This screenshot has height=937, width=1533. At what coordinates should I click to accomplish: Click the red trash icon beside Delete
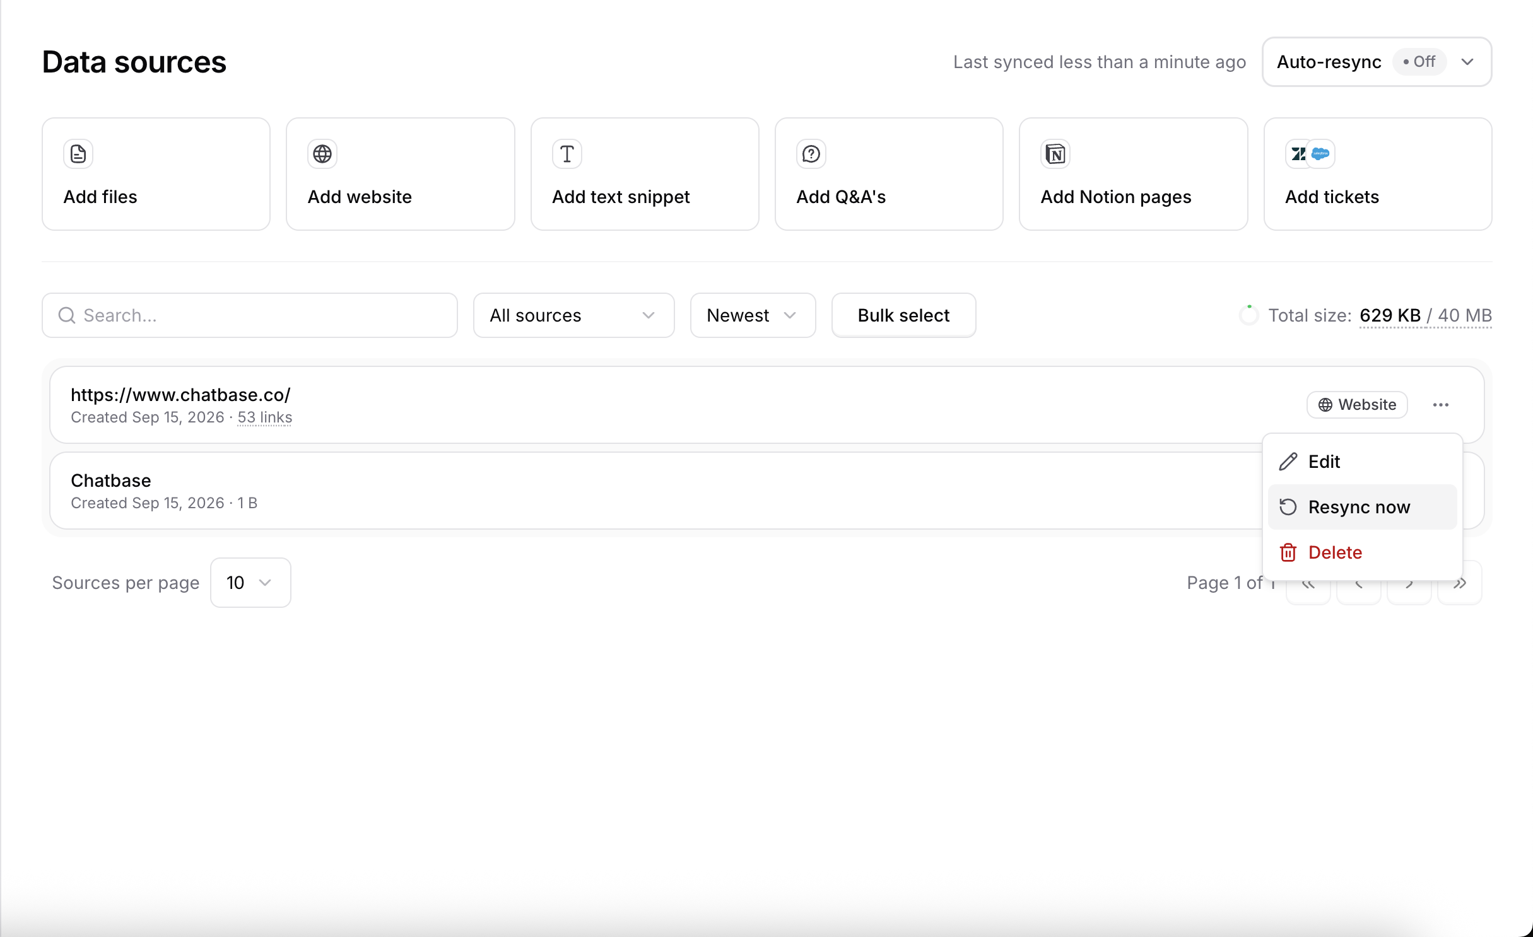point(1288,552)
